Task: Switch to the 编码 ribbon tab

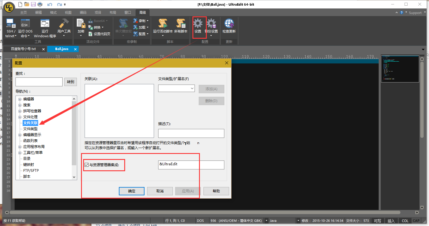Action: 83,13
